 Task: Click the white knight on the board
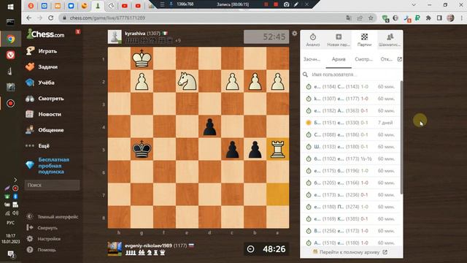(x=187, y=81)
